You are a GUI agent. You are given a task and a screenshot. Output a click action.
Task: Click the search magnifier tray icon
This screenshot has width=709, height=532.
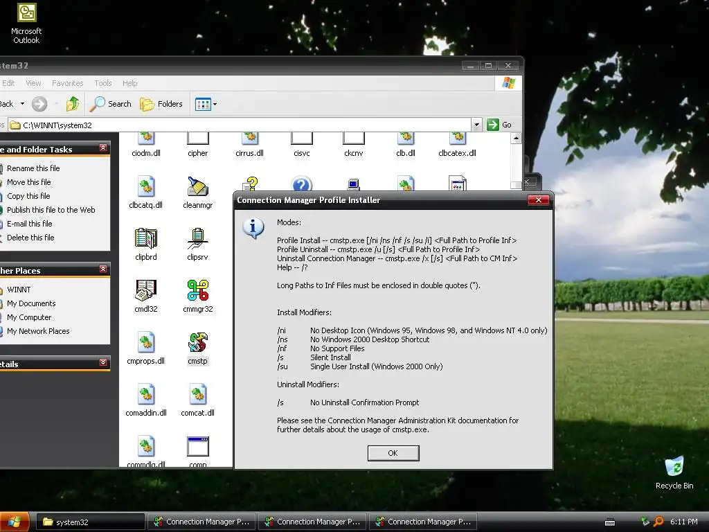659,522
